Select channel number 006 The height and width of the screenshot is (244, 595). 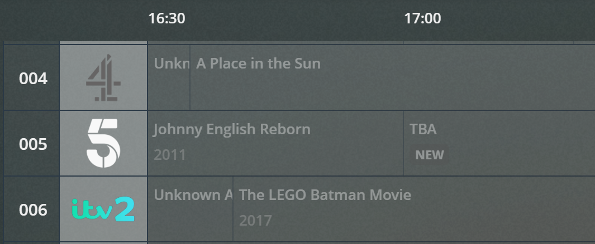click(33, 210)
